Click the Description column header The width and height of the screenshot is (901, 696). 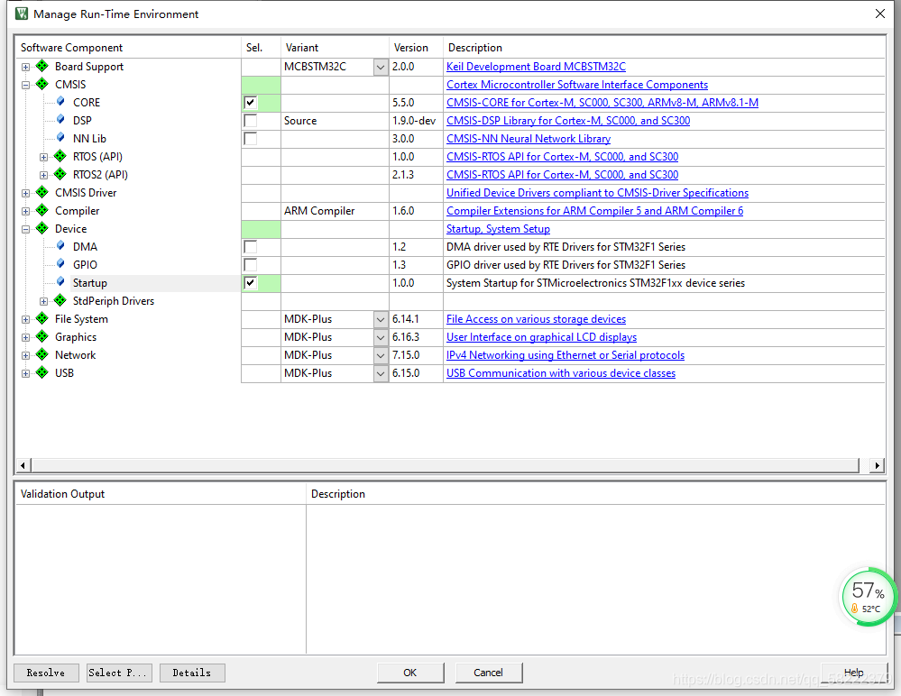(664, 47)
